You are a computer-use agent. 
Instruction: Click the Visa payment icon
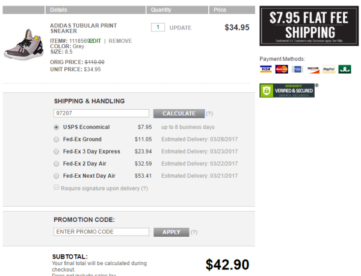pyautogui.click(x=266, y=69)
